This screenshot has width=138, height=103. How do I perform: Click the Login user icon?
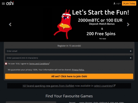tap(114, 4)
